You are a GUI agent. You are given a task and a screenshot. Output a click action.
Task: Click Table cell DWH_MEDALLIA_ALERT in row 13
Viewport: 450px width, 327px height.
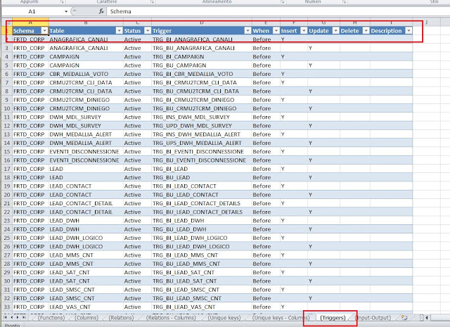[x=86, y=134]
